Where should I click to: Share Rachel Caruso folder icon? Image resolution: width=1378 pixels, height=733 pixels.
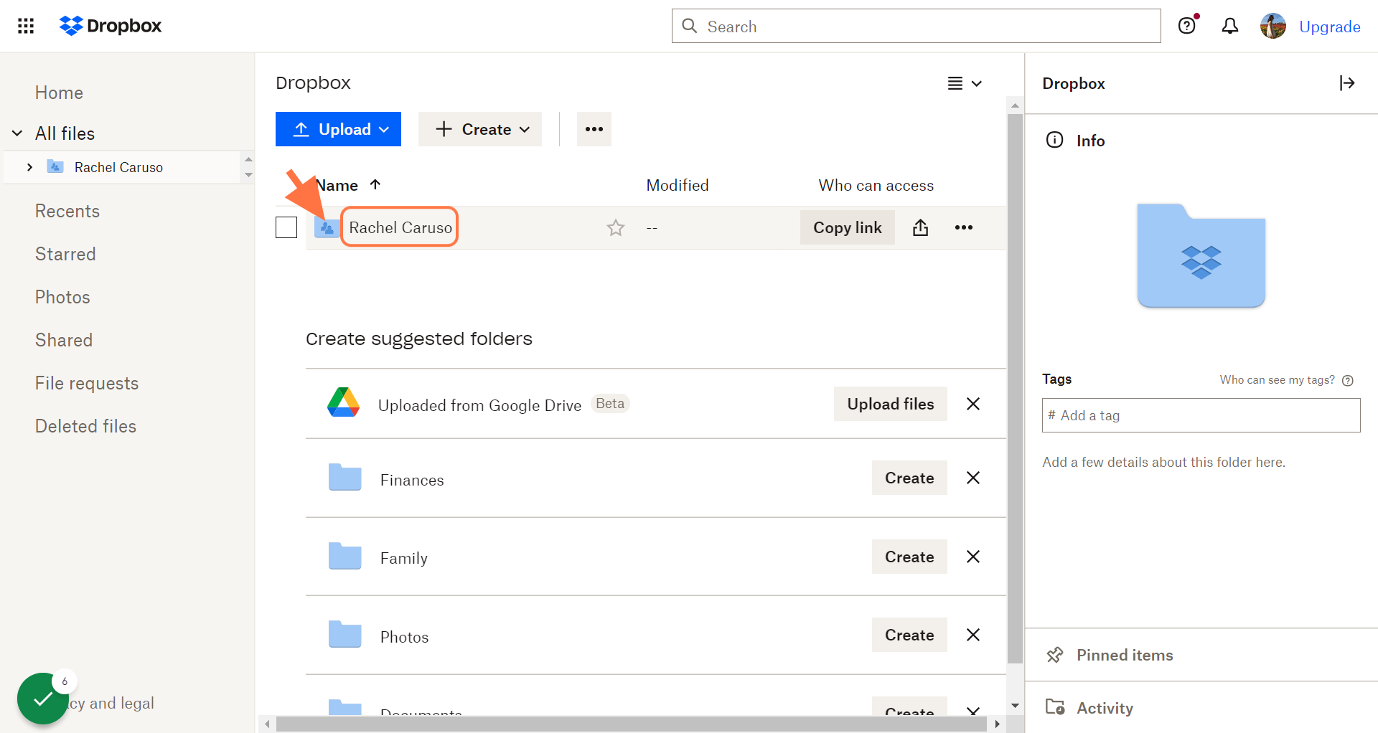[921, 227]
